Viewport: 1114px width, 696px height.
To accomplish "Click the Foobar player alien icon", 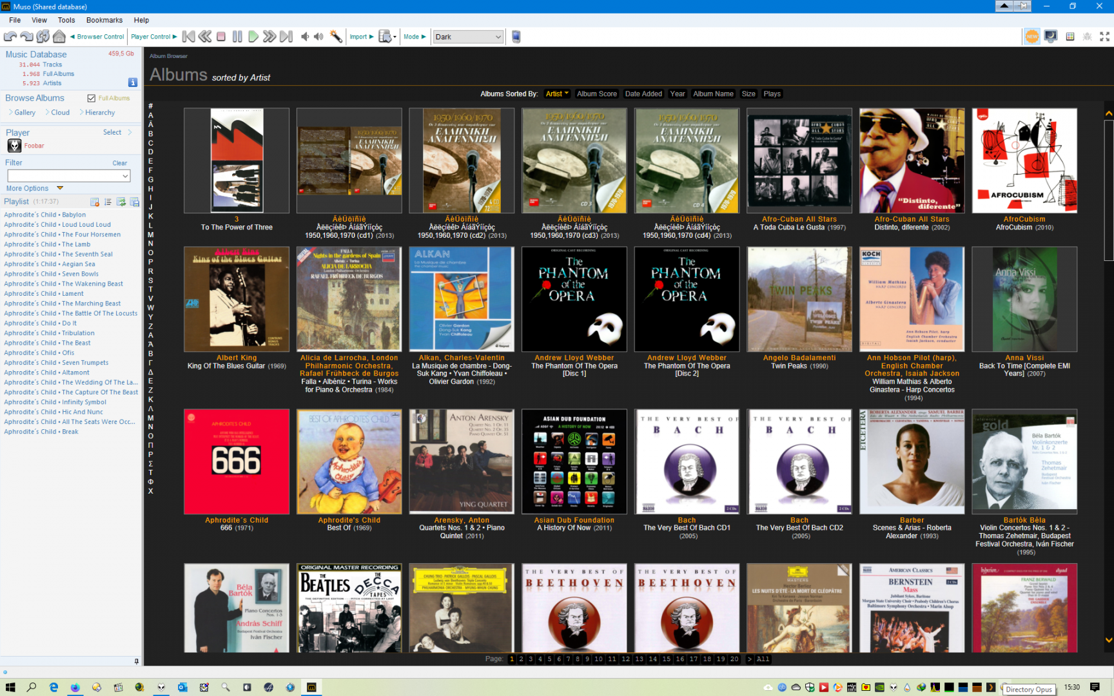I will point(14,146).
